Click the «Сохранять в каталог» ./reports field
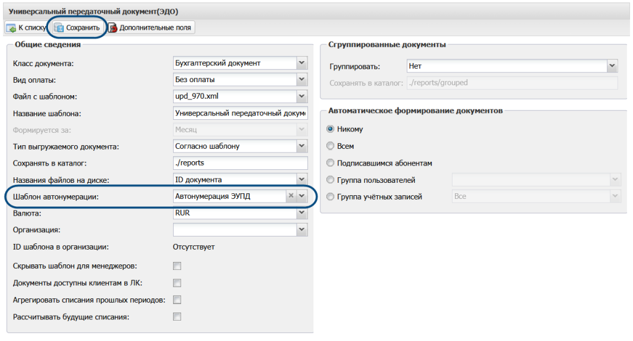The image size is (633, 341). click(240, 163)
